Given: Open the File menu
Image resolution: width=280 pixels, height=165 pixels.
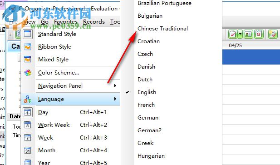Looking at the screenshot, I should coord(13,22).
